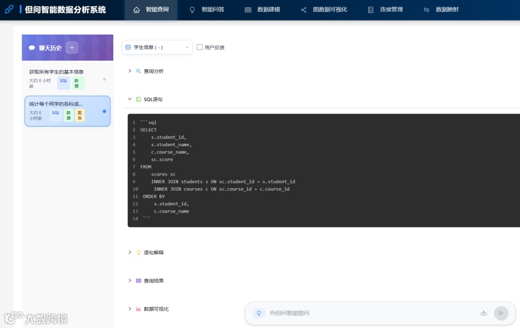The height and width of the screenshot is (328, 520).
Task: Click SQL tag under 获取所有学生的基本信息
Action: pyautogui.click(x=64, y=83)
